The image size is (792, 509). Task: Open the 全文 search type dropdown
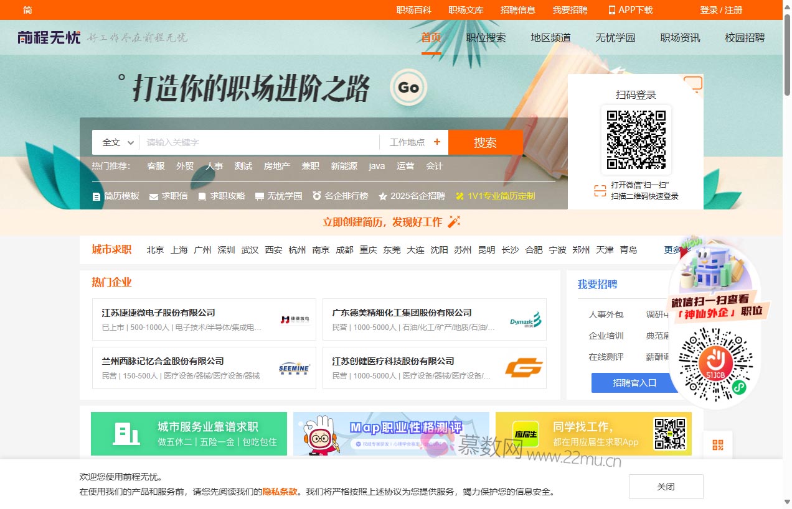(115, 142)
